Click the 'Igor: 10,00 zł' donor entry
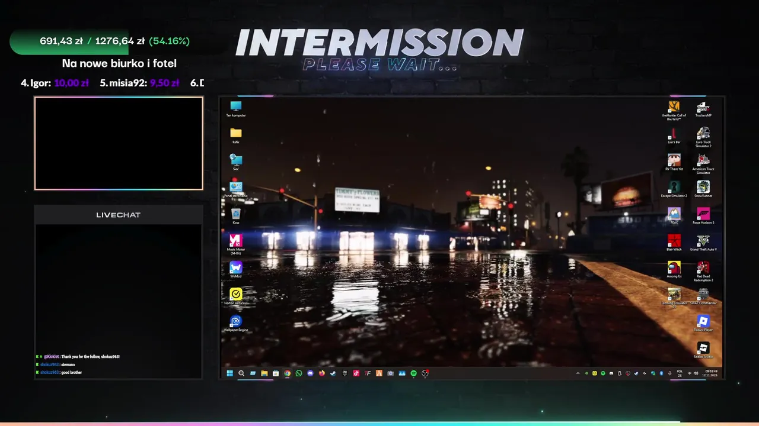 pyautogui.click(x=55, y=83)
